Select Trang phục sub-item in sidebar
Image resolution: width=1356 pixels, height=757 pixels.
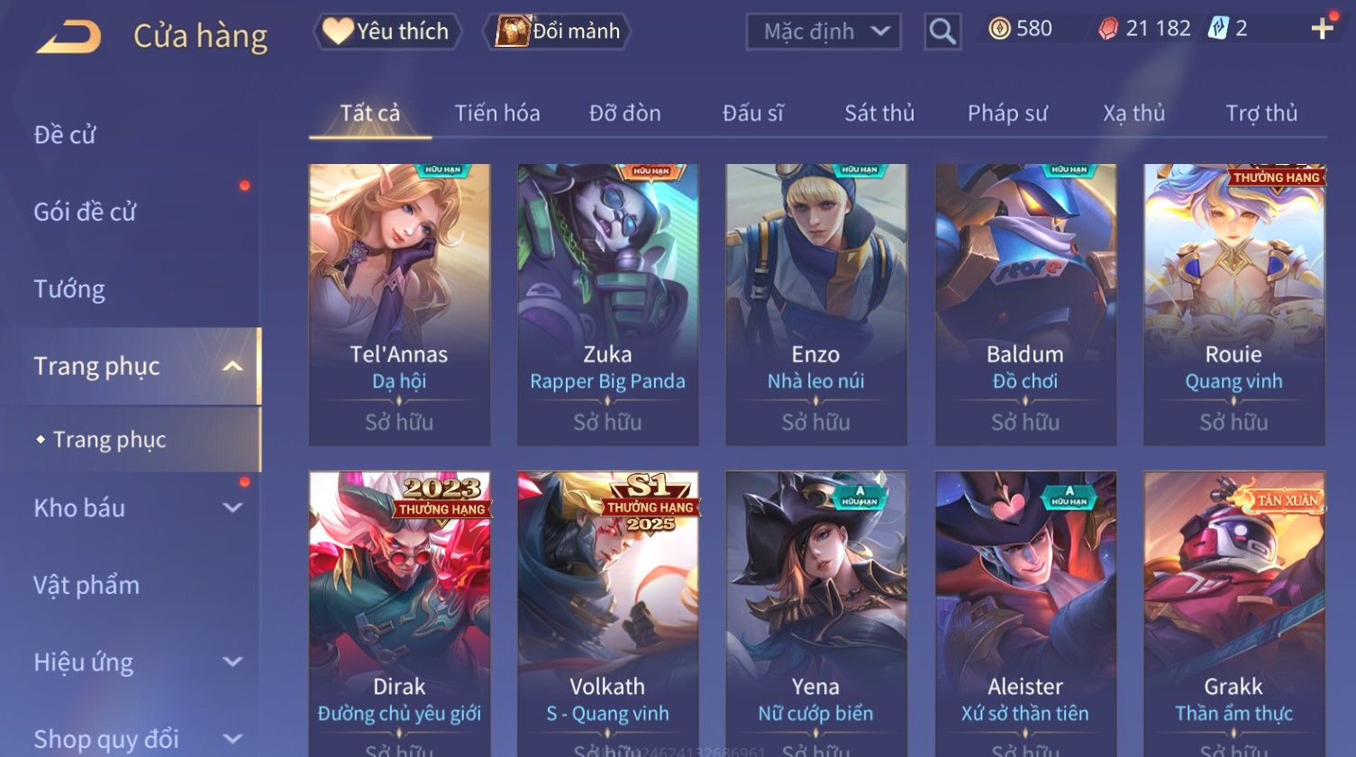click(x=109, y=440)
